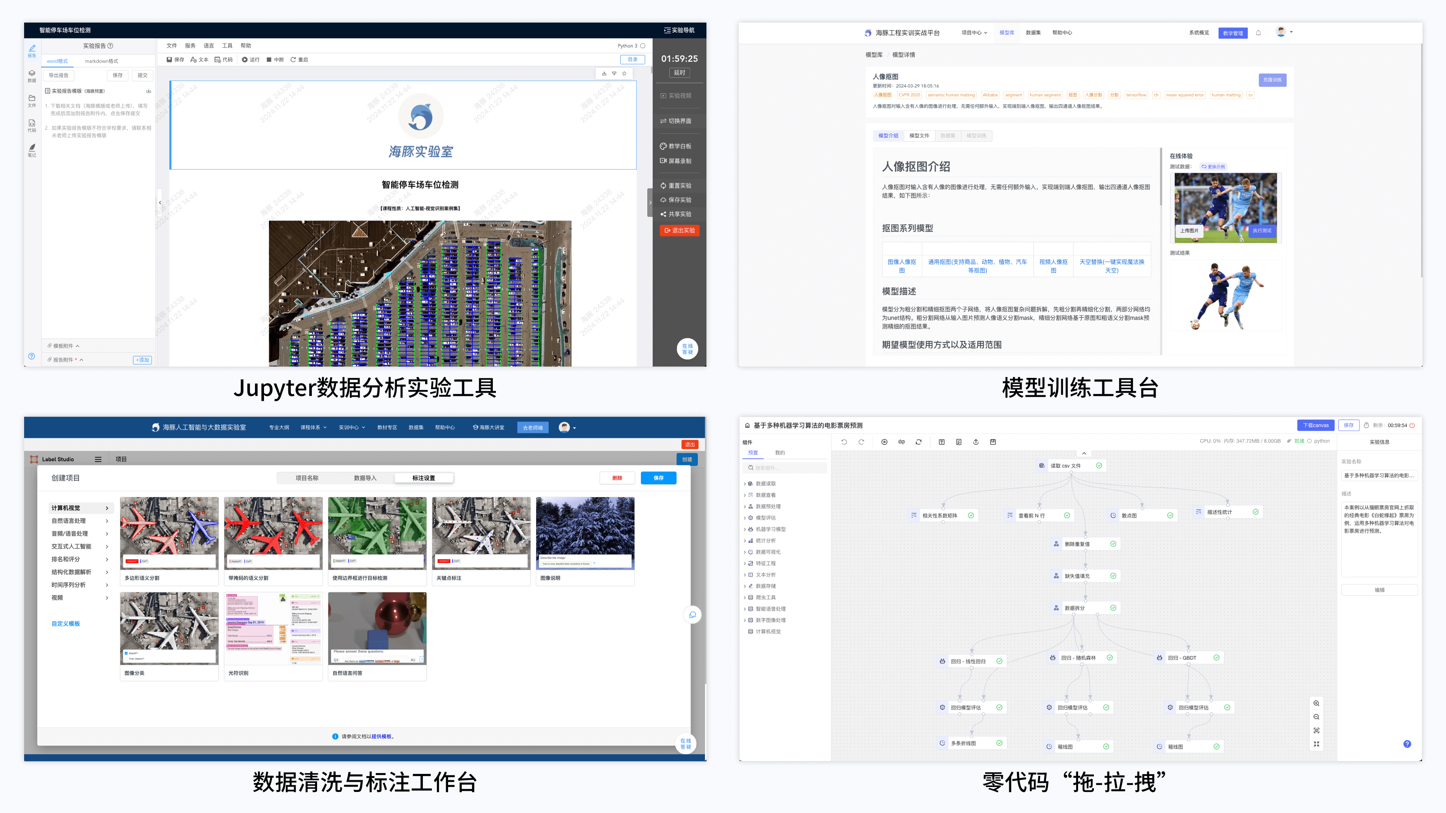
Task: Open the 项目中心 dropdown in model platform
Action: [974, 32]
